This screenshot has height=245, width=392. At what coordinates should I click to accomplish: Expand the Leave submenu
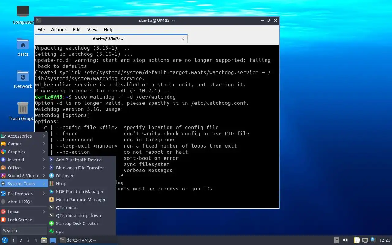(24, 212)
